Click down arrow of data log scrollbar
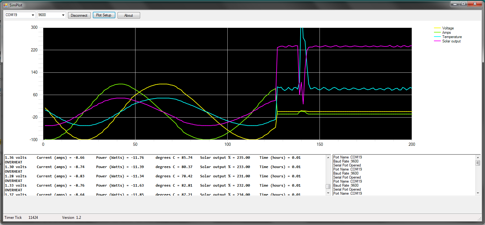 [328, 193]
